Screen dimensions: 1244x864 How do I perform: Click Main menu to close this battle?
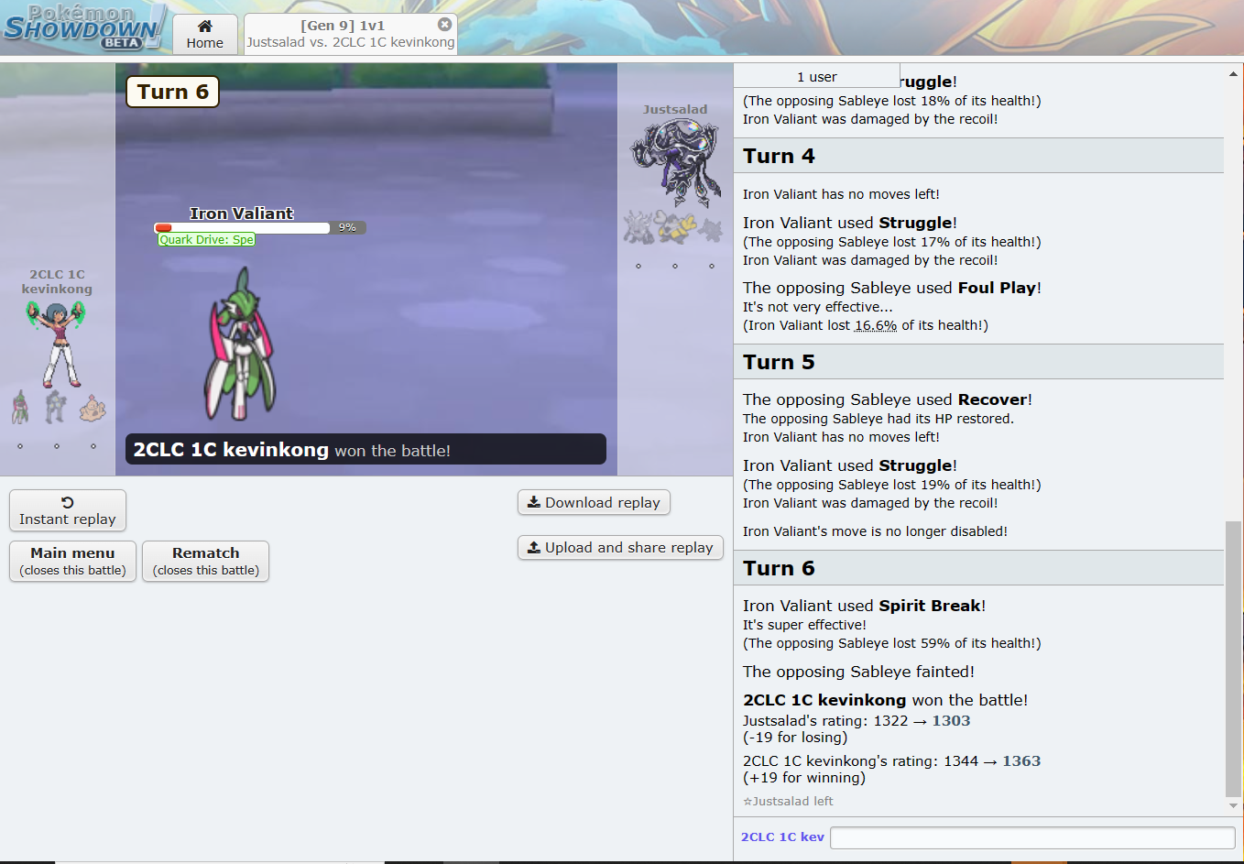tap(72, 561)
